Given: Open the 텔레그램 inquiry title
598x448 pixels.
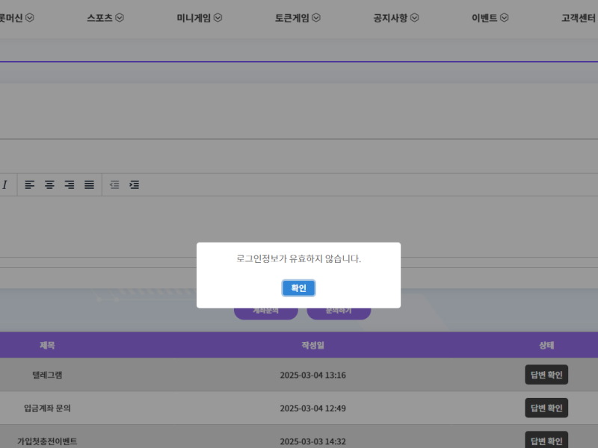Looking at the screenshot, I should [47, 375].
